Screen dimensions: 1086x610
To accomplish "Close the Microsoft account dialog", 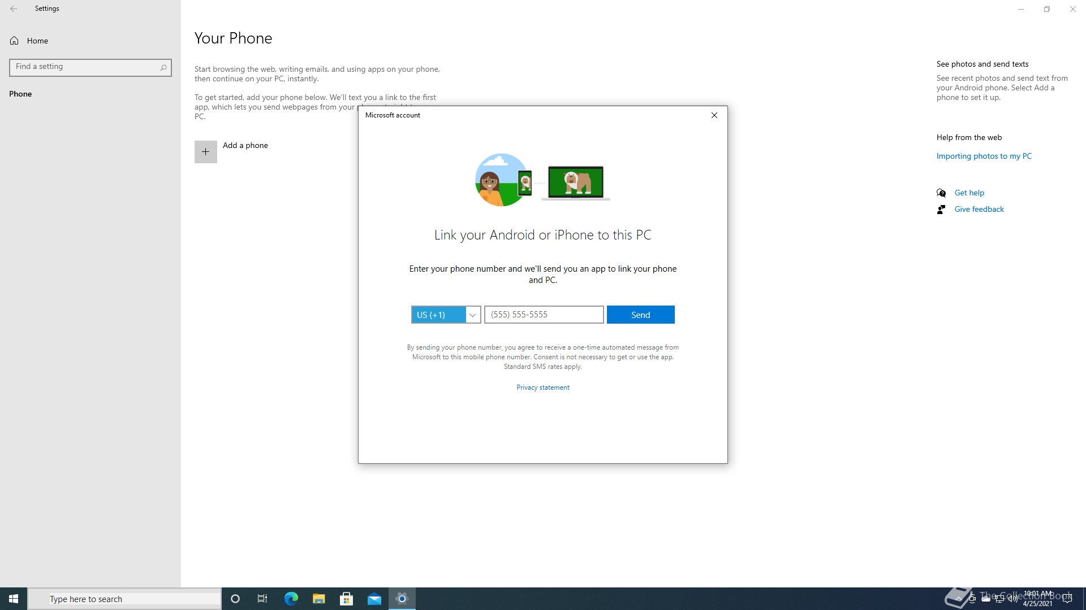I will click(x=714, y=115).
